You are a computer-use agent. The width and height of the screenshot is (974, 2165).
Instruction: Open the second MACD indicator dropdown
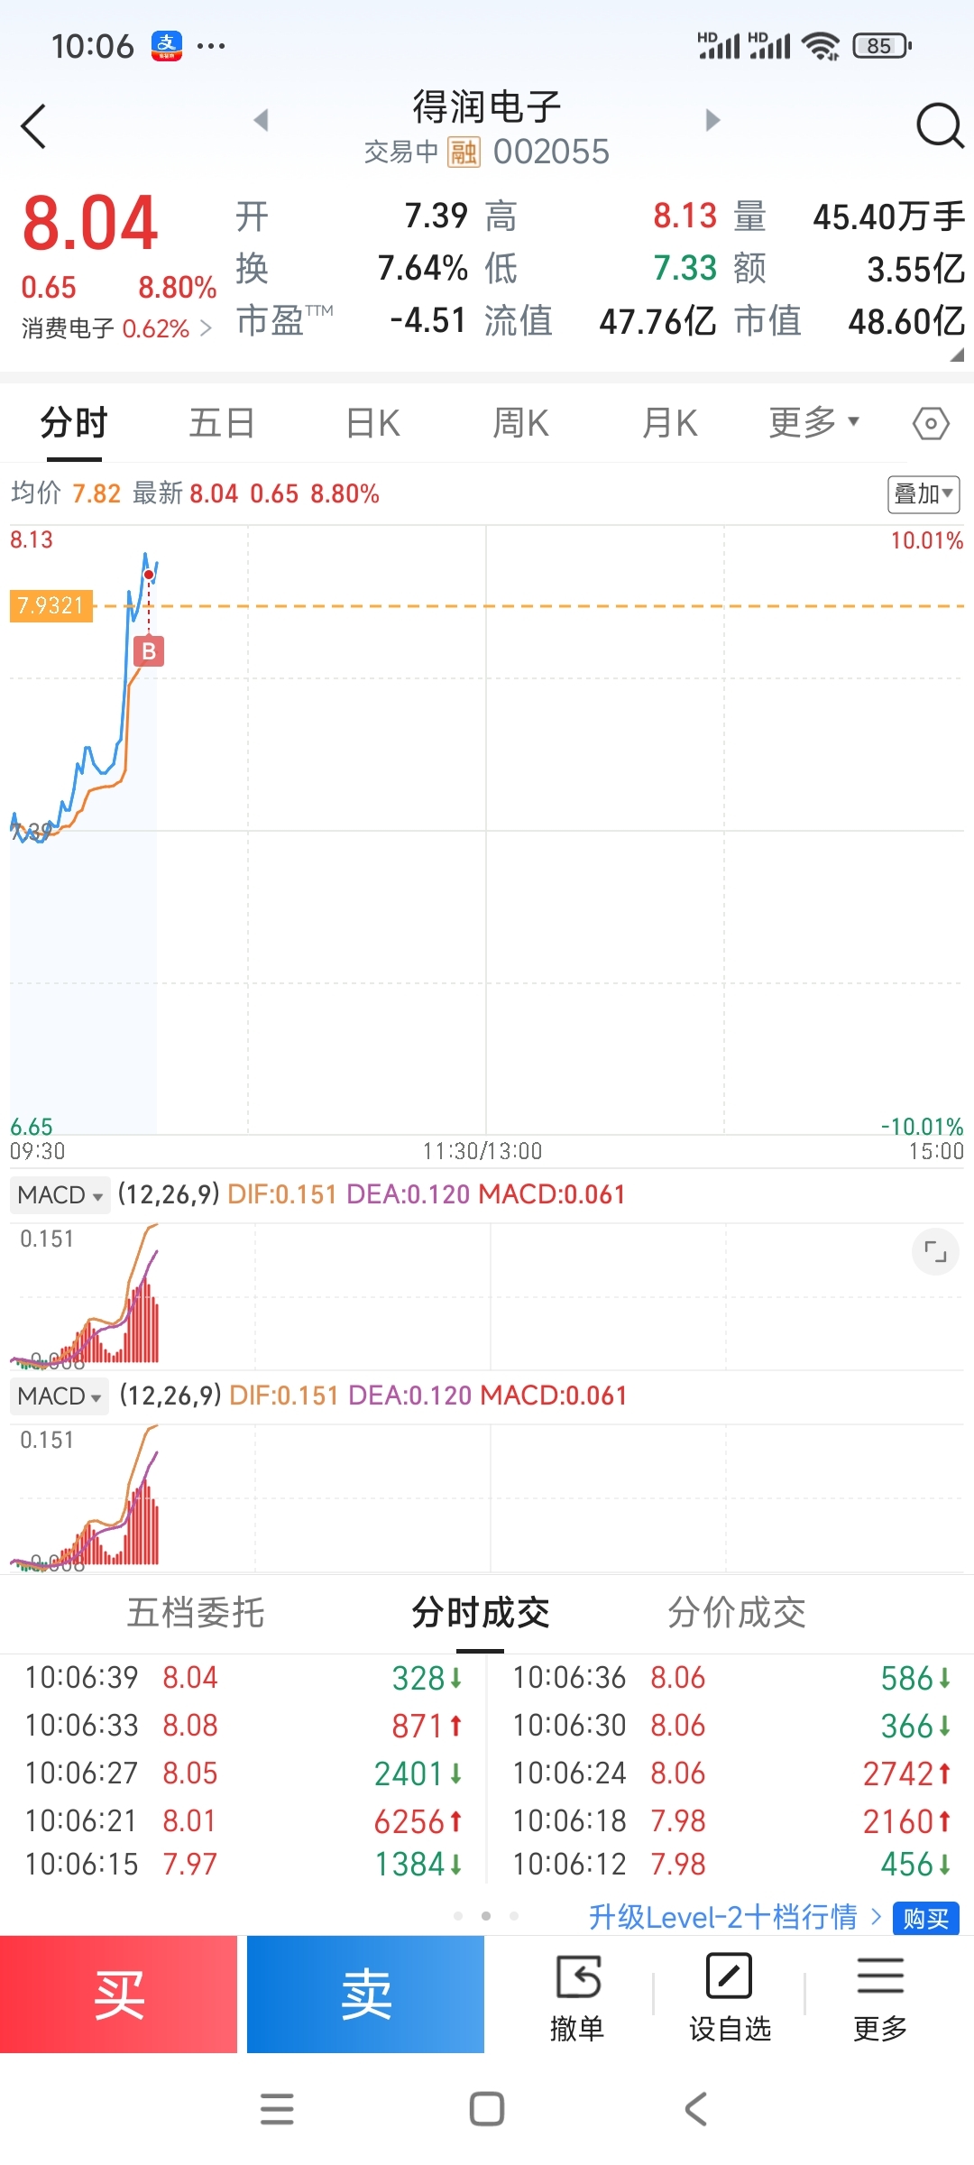tap(60, 1396)
